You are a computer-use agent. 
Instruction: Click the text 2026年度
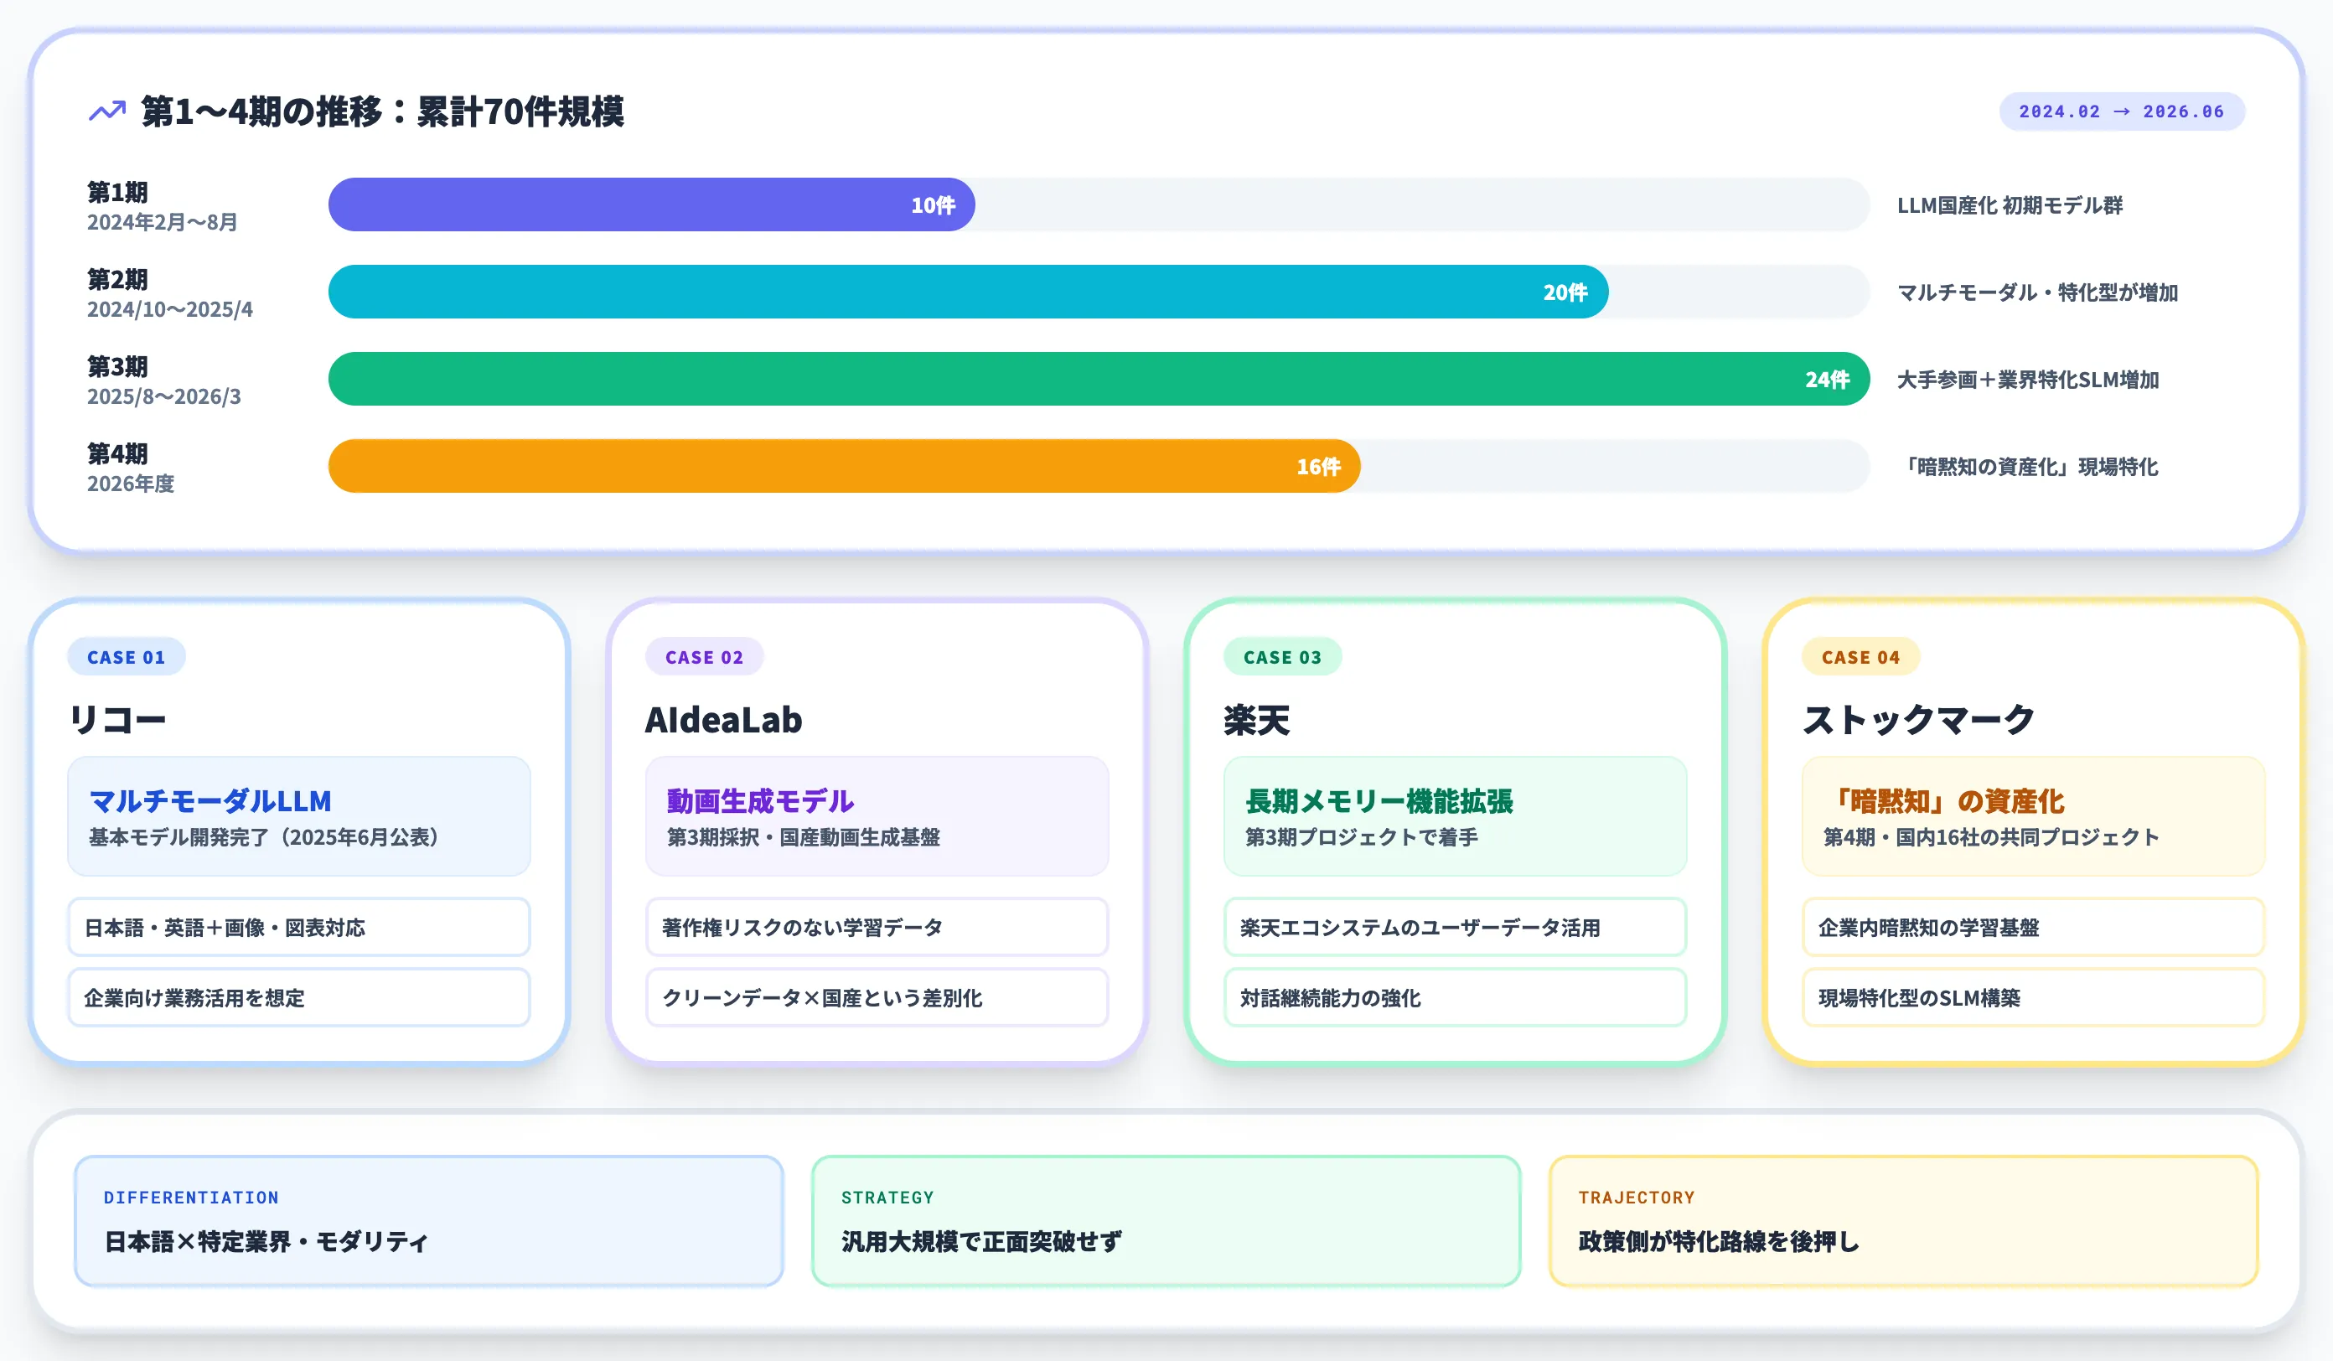131,484
